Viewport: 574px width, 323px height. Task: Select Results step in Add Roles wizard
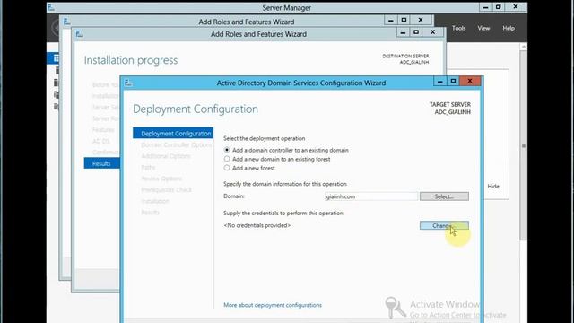click(x=101, y=163)
